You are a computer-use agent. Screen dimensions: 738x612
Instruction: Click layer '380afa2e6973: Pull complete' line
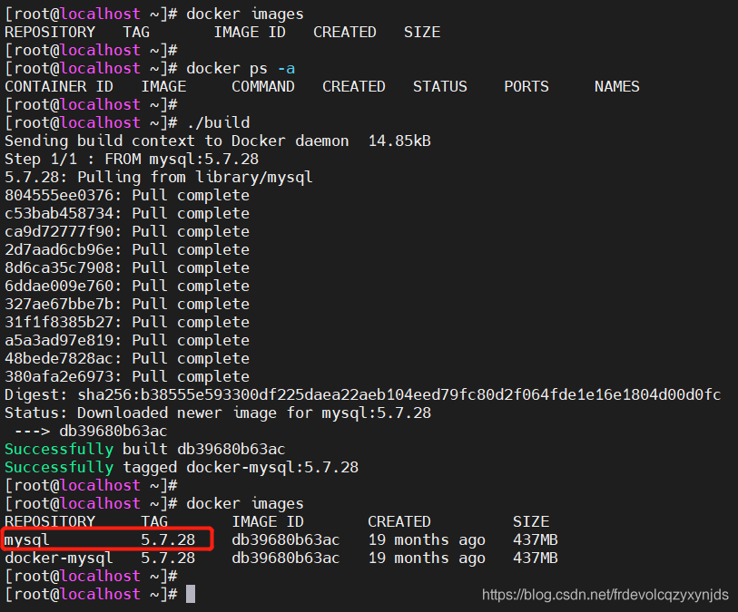[x=127, y=376]
